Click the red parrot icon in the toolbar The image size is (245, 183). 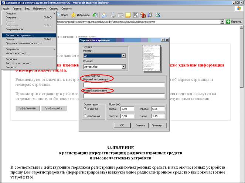tap(143, 15)
